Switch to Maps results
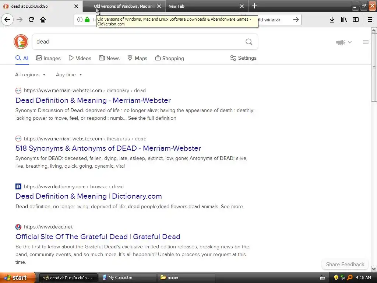The width and height of the screenshot is (377, 283). (137, 58)
